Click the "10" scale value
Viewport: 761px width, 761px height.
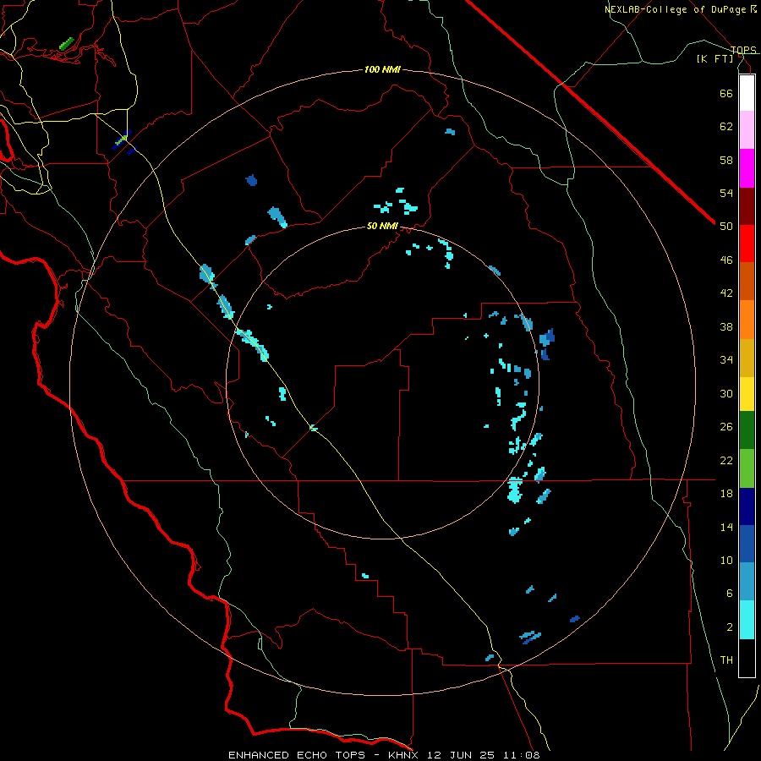[726, 560]
